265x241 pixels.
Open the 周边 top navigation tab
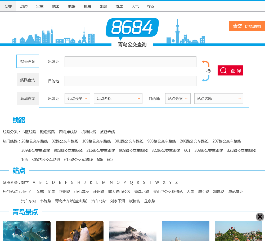[24, 6]
